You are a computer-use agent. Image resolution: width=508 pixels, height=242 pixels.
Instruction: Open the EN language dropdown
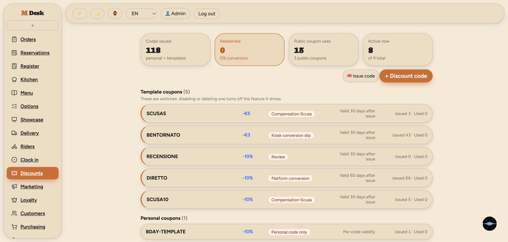(141, 13)
